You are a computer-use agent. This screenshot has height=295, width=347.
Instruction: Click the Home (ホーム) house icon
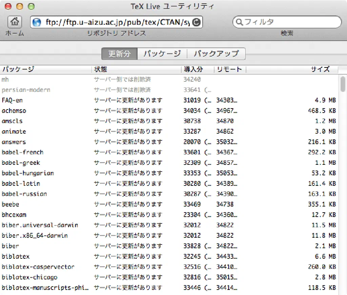[x=15, y=22]
